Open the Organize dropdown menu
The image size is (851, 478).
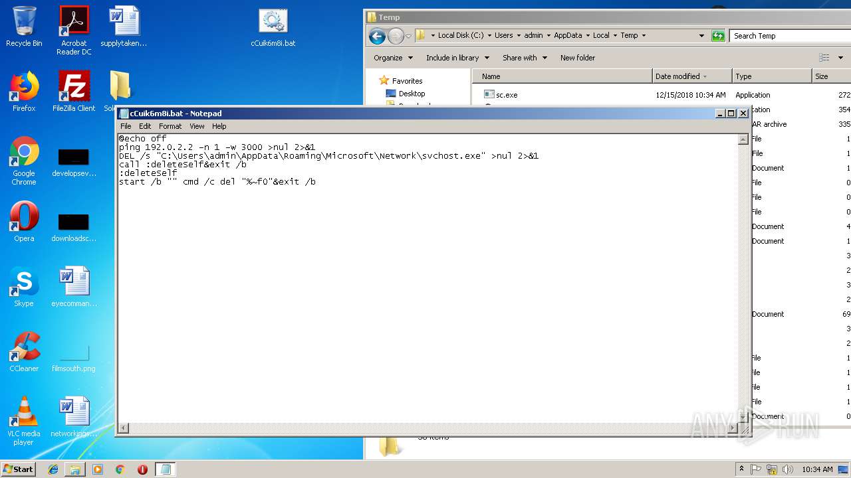pyautogui.click(x=393, y=58)
